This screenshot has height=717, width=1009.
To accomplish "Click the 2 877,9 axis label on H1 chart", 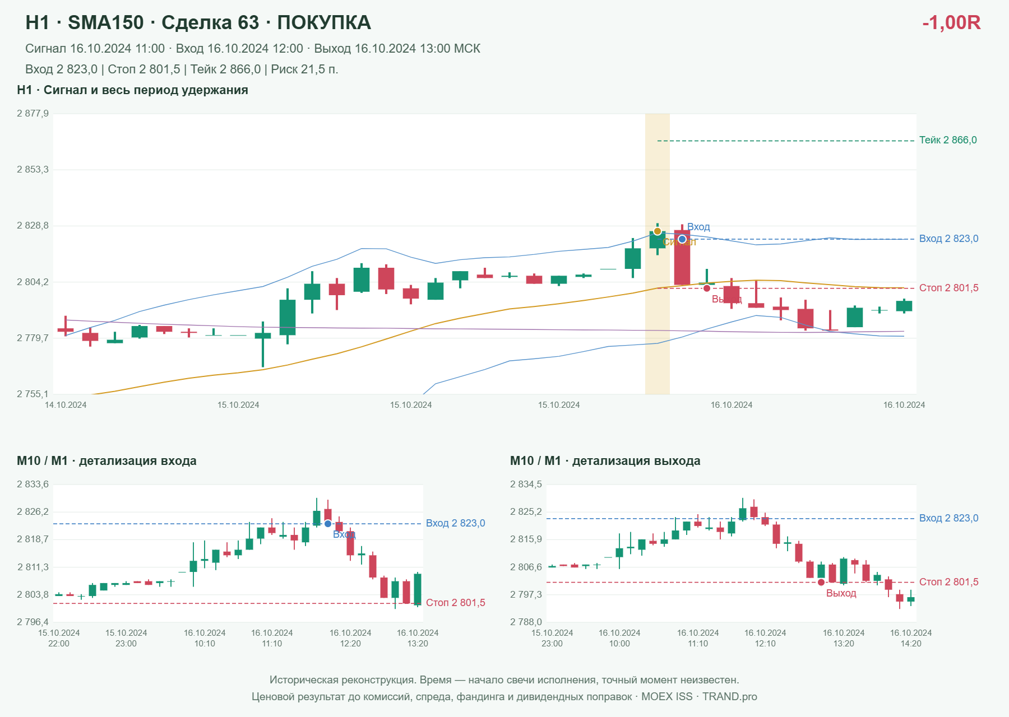I will click(x=33, y=114).
